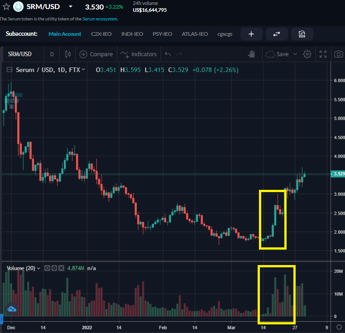This screenshot has height=333, width=345.
Task: Expand the Save layout dropdown arrow
Action: pos(295,54)
